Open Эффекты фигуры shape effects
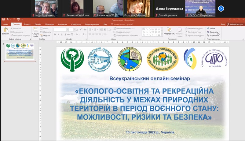Screen dimensions: 245x141 (194, 35)
